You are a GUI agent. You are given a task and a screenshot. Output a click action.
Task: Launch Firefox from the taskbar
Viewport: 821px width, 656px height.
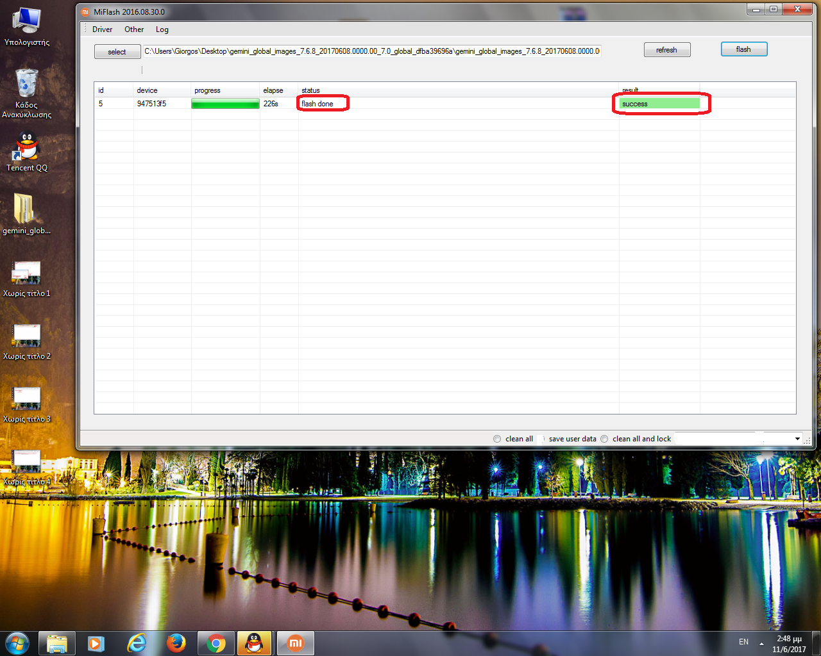point(176,643)
